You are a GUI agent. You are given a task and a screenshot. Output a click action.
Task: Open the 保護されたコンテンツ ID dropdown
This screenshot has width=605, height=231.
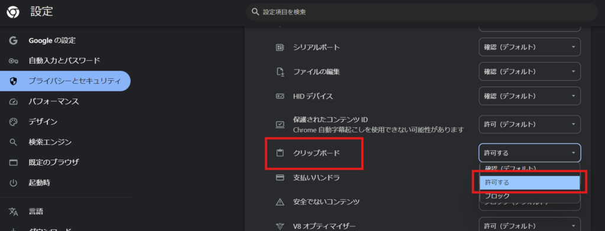point(530,124)
